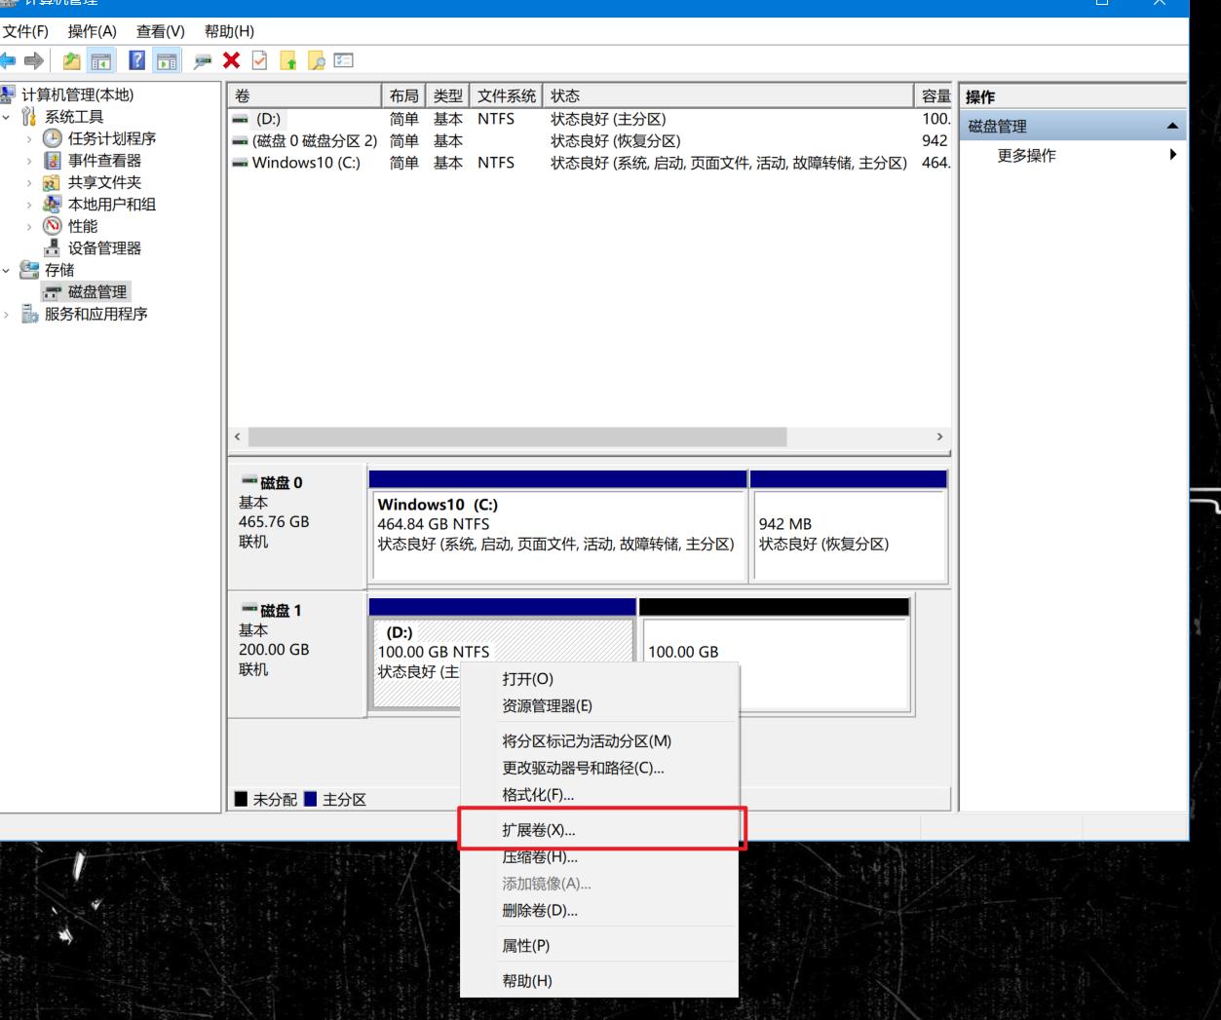
Task: Expand the 共享文件夹 node
Action: click(x=29, y=183)
